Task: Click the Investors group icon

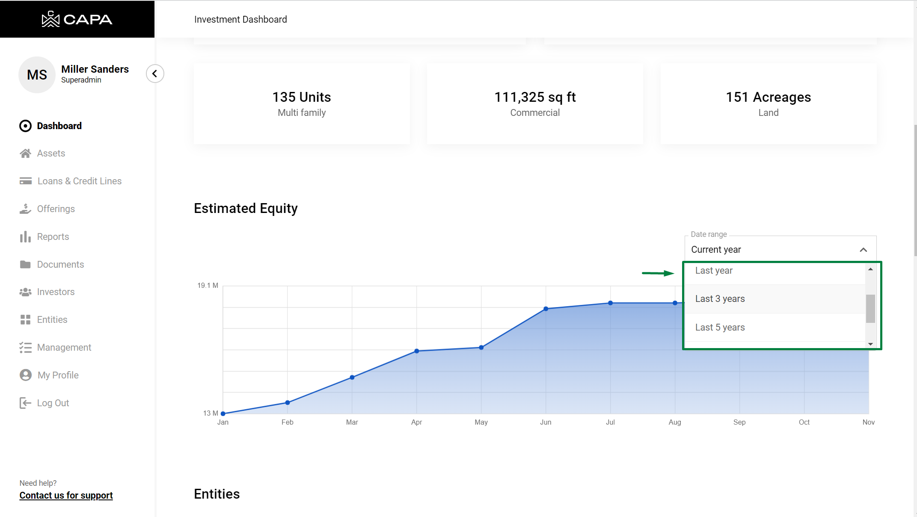Action: [x=25, y=292]
